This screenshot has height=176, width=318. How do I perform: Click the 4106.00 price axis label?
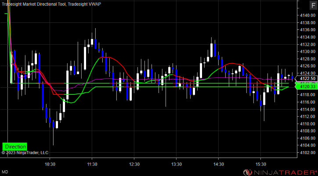(x=308, y=138)
